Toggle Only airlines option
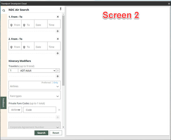 click(56, 83)
